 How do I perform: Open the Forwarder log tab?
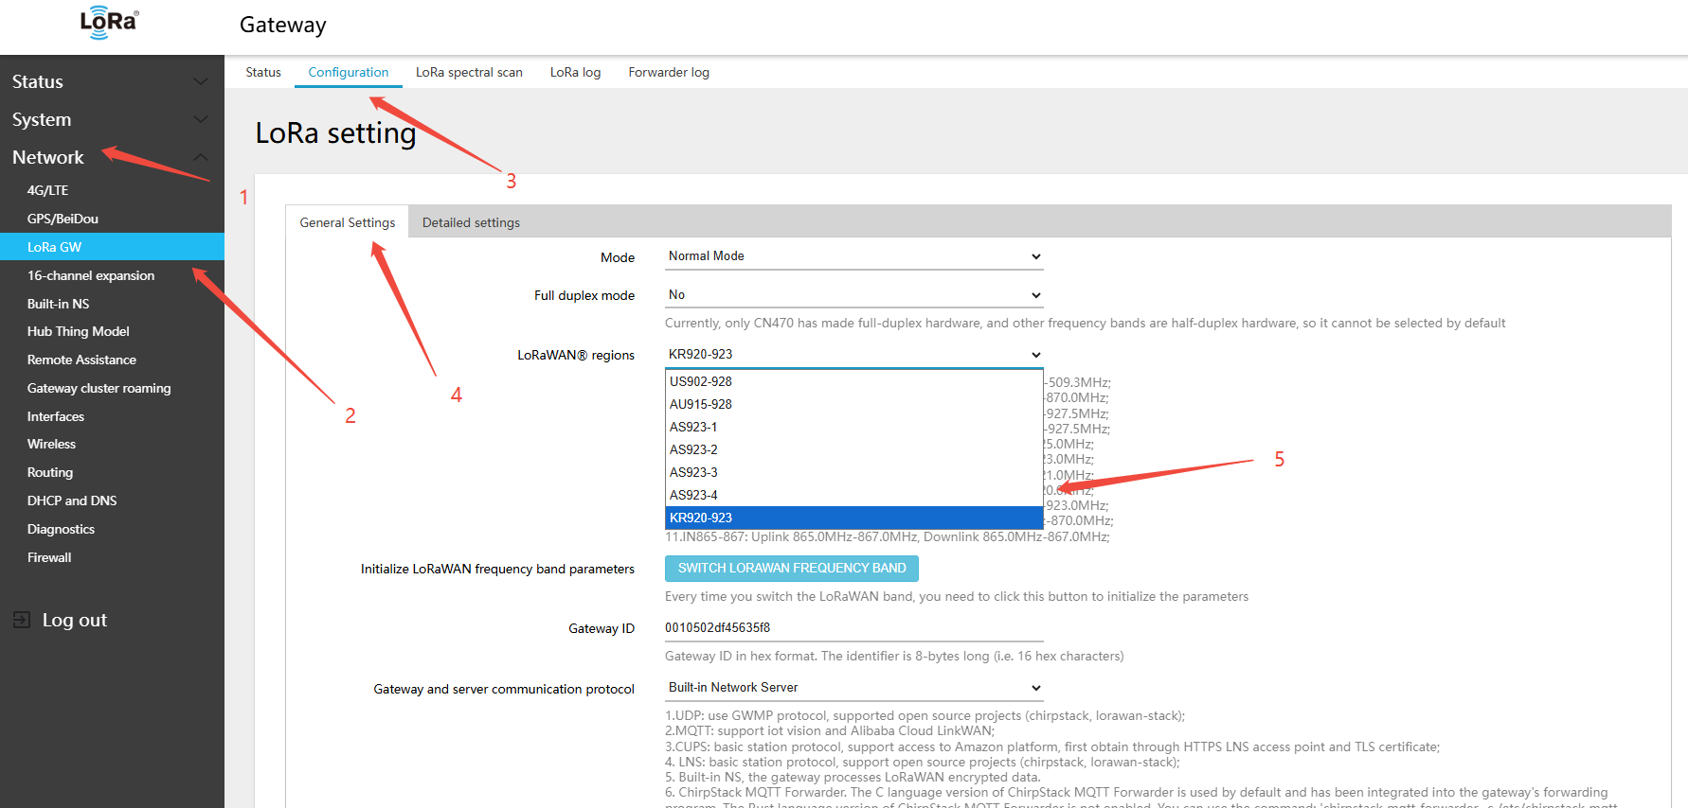coord(669,72)
